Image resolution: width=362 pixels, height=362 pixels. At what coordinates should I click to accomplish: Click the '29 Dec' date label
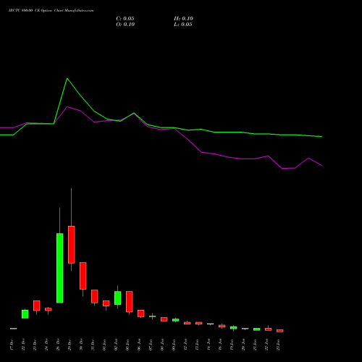point(70,345)
